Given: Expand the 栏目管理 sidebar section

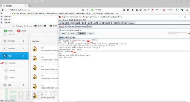Looking at the screenshot, I should 14,41.
